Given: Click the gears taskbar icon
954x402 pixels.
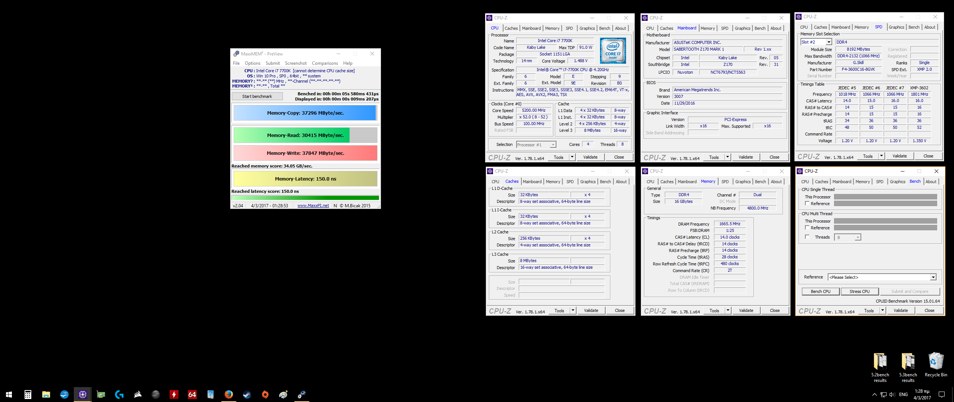Looking at the screenshot, I should click(302, 395).
